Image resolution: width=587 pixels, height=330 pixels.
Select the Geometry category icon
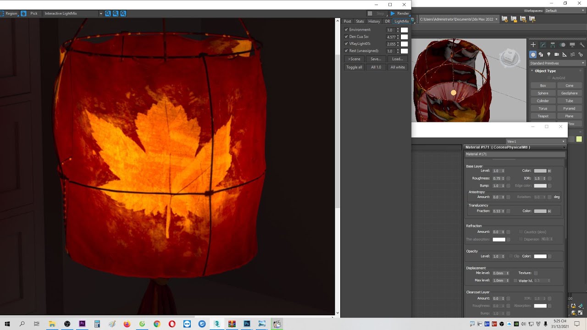533,55
